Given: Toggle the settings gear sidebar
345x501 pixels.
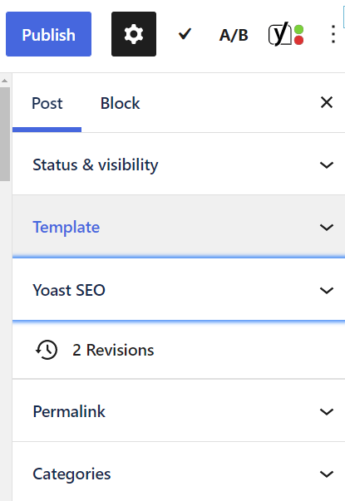Looking at the screenshot, I should [x=134, y=34].
